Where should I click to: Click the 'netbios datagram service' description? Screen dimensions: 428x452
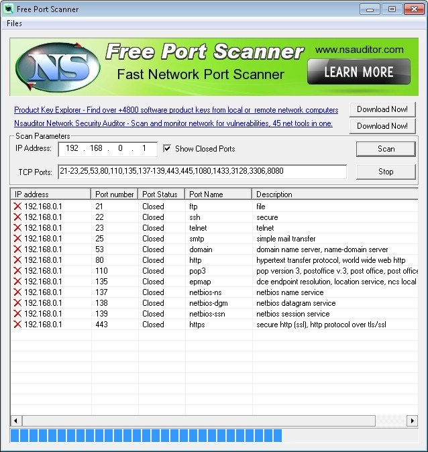[x=296, y=303]
